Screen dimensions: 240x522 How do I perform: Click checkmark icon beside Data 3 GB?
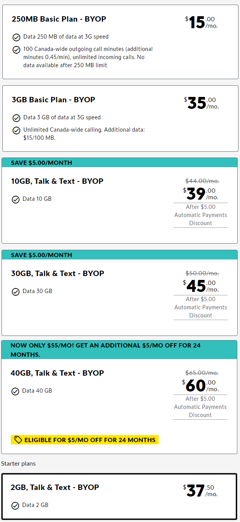pyautogui.click(x=16, y=118)
